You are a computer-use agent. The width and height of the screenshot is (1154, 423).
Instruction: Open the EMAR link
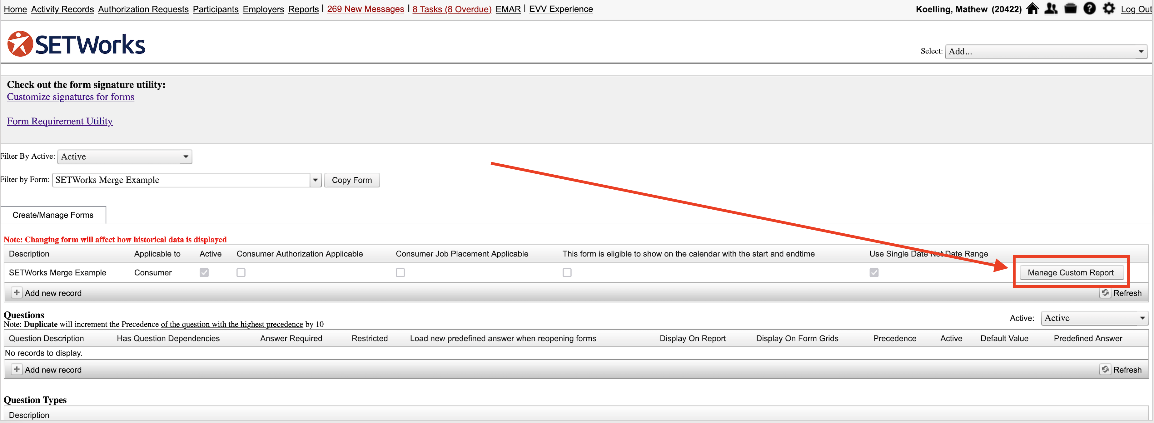pos(508,9)
